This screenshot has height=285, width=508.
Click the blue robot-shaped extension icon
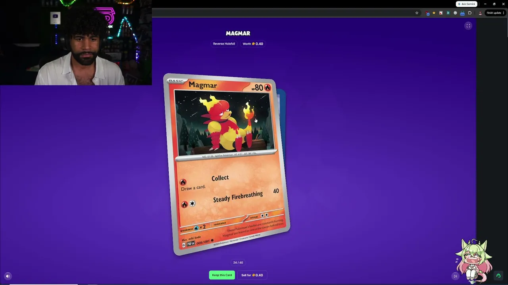(x=462, y=13)
